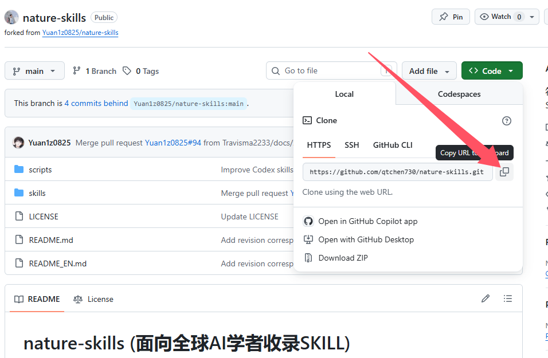The height and width of the screenshot is (358, 548).
Task: Click the repository owner avatar
Action: (x=11, y=17)
